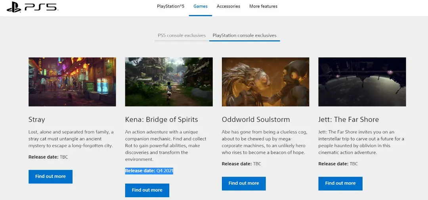Open the Accessories nav item
This screenshot has height=200, width=428.
[228, 6]
